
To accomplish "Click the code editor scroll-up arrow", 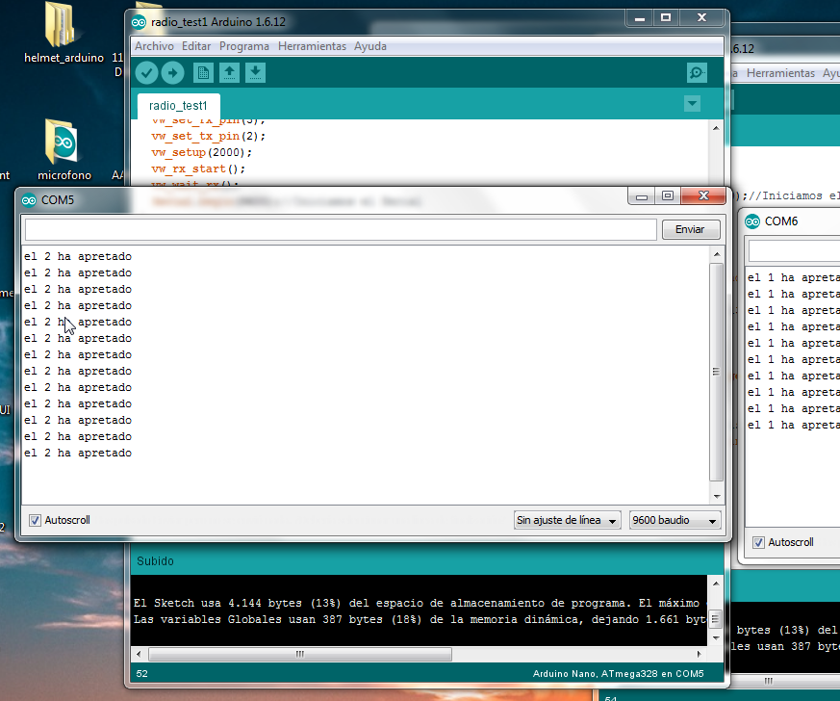I will [x=716, y=128].
